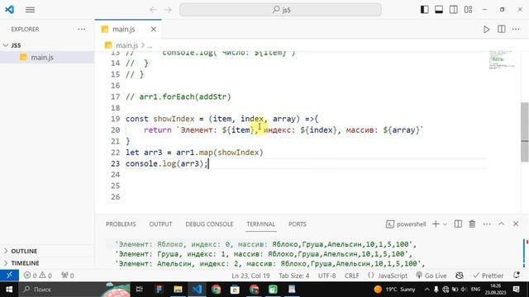529x297 pixels.
Task: Open the customize layout menu
Action: (x=469, y=9)
